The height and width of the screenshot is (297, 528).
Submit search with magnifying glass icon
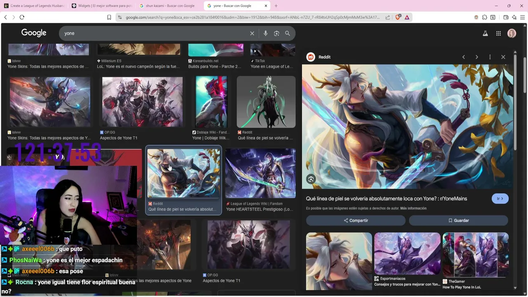tap(288, 33)
